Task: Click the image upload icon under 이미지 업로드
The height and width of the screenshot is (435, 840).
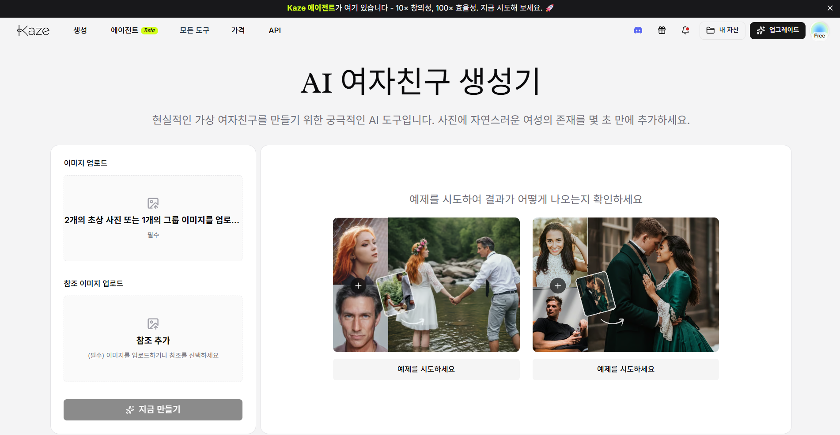Action: (153, 203)
